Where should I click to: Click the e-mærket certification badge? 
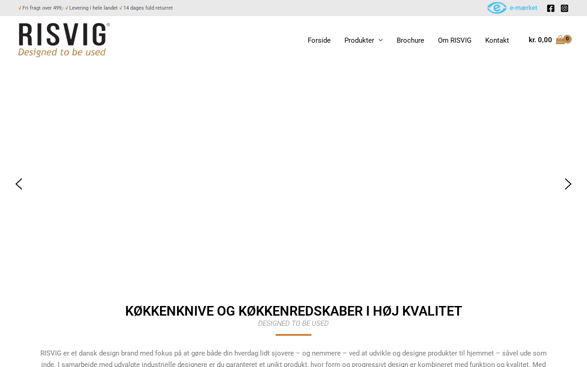pyautogui.click(x=512, y=8)
